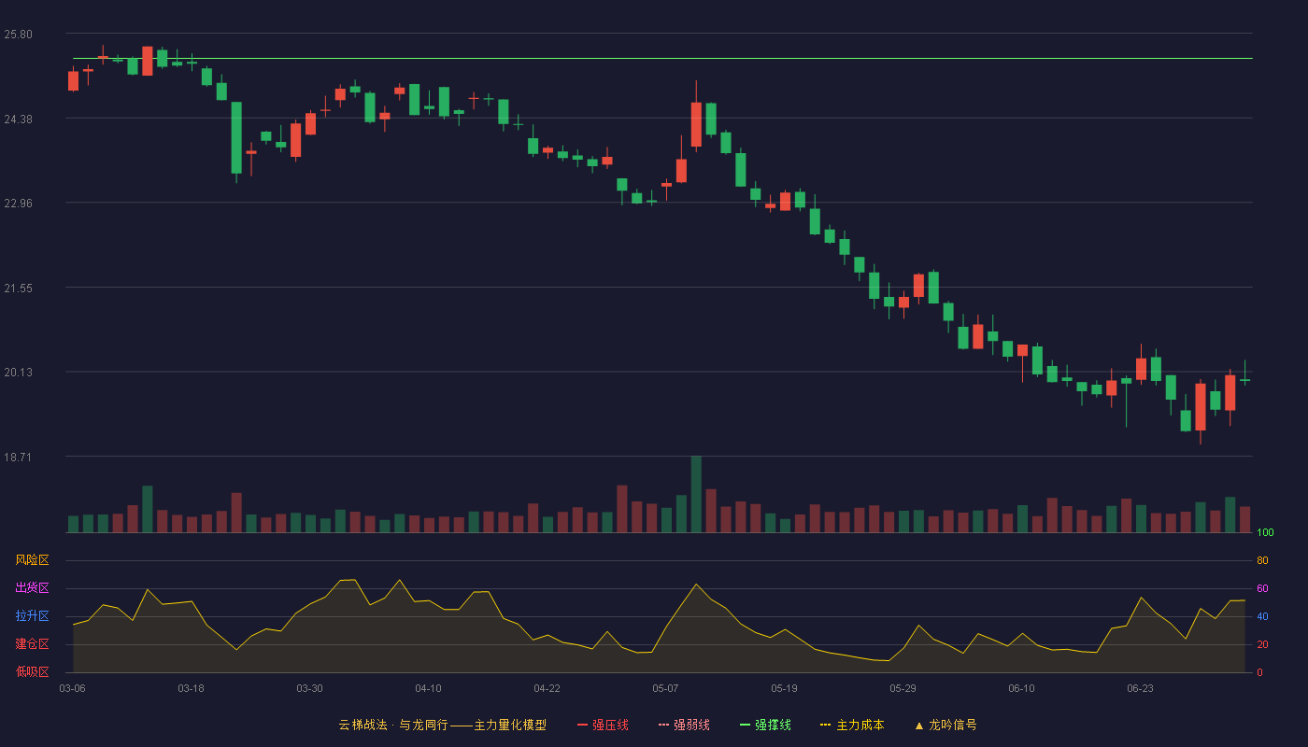
Task: Click the 拉升区 zone label
Action: coord(32,616)
